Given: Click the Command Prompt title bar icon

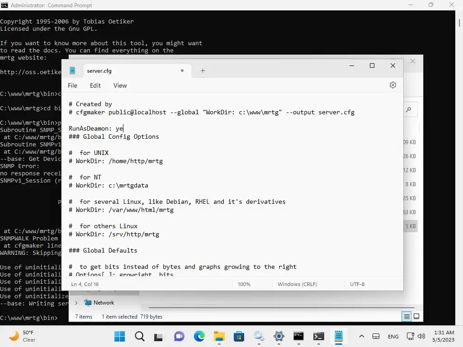Looking at the screenshot, I should (5, 5).
